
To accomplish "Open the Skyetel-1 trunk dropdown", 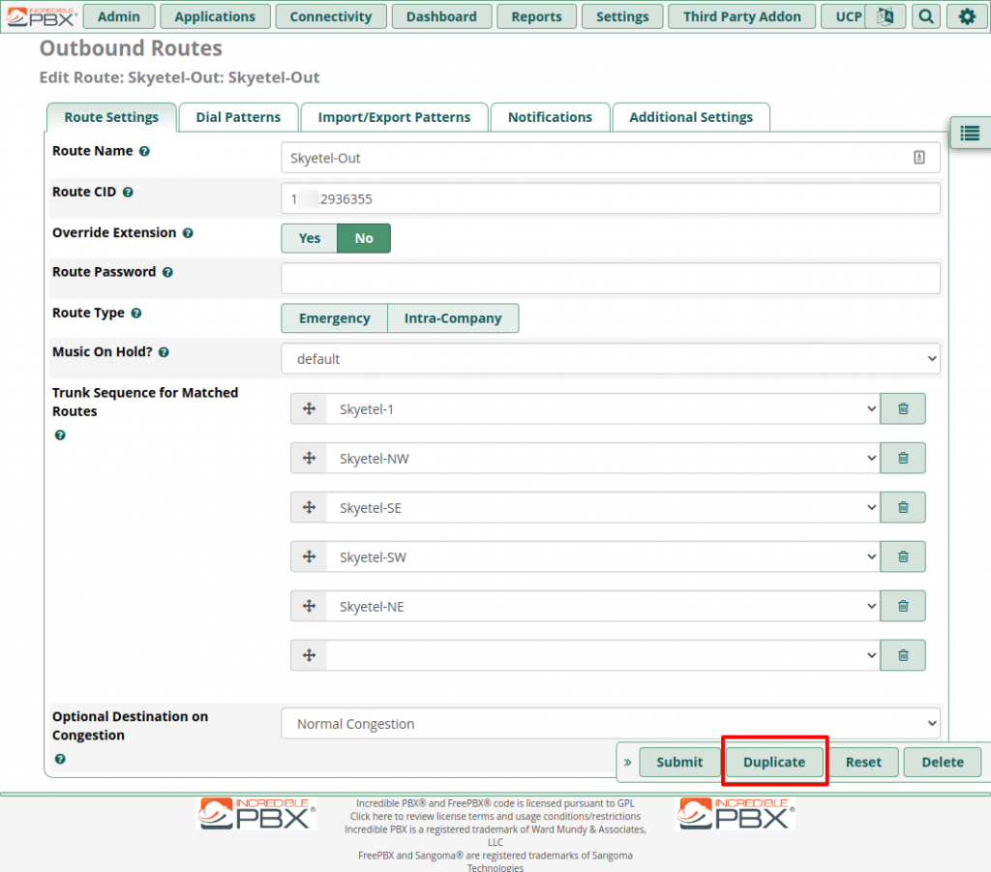I will click(x=603, y=408).
